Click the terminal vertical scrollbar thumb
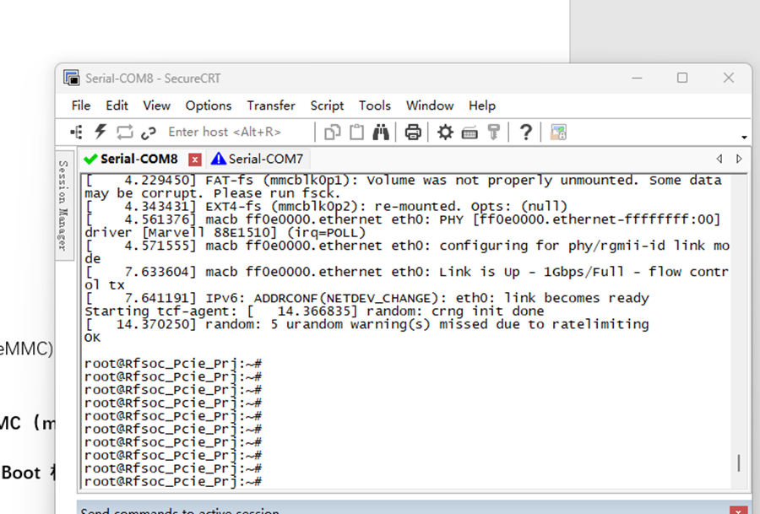The height and width of the screenshot is (514, 760). pyautogui.click(x=739, y=463)
